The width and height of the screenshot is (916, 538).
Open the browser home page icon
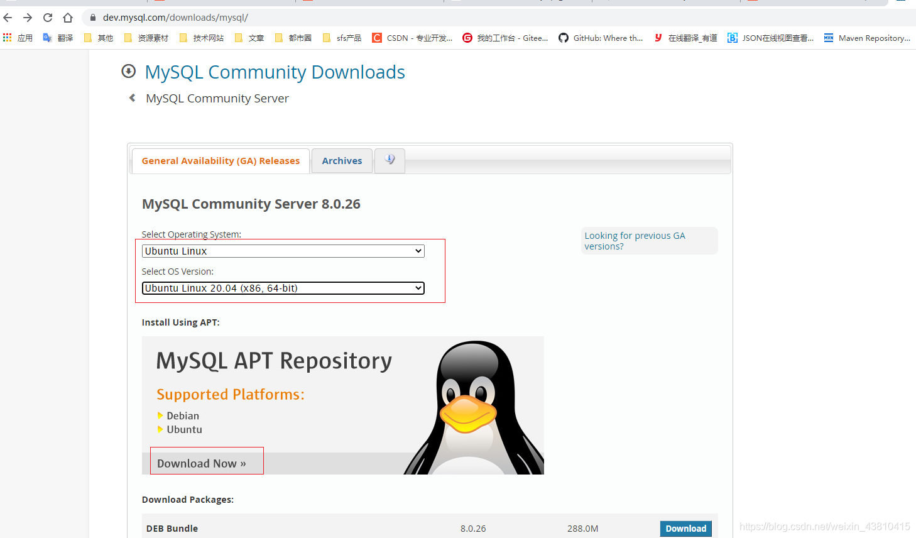tap(68, 18)
